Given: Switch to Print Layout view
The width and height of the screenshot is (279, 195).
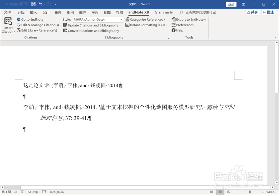Looking at the screenshot, I should [220, 192].
